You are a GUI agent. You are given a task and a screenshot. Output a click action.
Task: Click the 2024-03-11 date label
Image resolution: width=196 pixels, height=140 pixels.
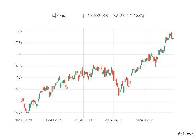83,120
